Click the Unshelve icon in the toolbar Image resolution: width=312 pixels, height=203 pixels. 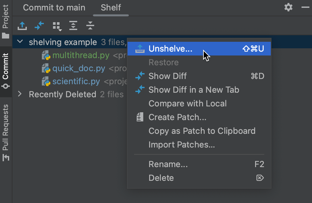click(x=22, y=25)
